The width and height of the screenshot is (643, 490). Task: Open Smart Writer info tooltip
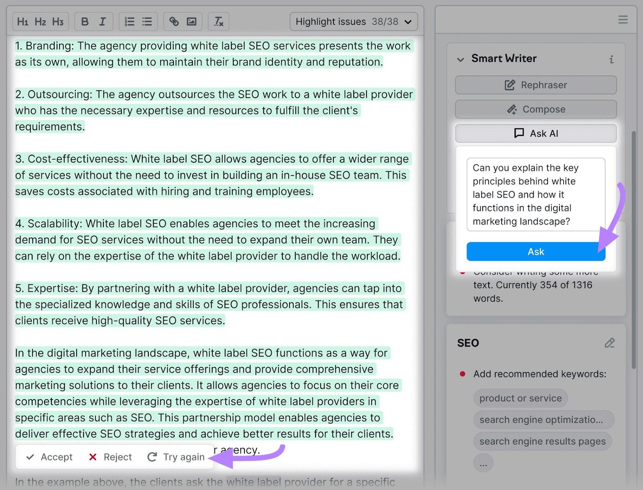[612, 59]
